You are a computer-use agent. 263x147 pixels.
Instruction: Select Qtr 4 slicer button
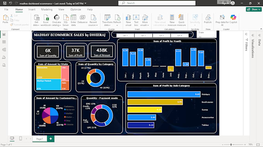point(179,35)
